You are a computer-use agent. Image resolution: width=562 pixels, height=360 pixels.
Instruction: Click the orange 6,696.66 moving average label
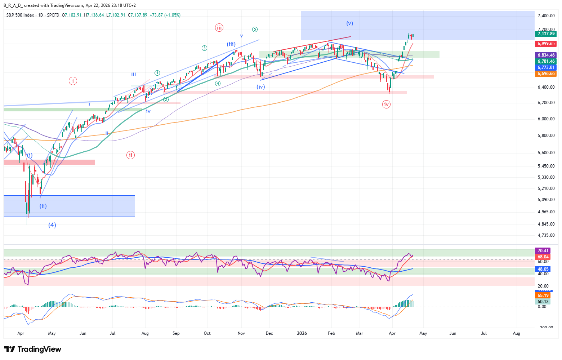coord(546,74)
